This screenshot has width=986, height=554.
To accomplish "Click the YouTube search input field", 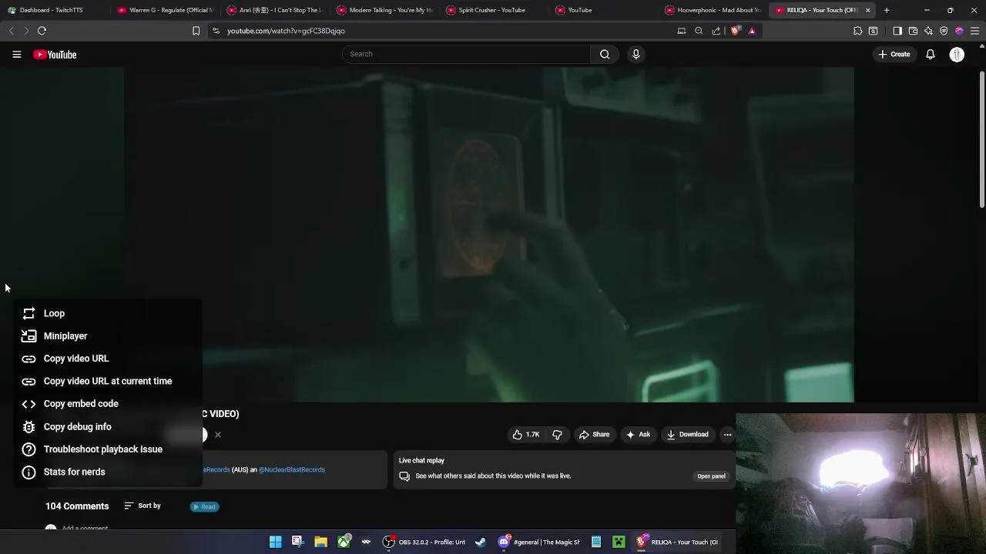I will 466,54.
